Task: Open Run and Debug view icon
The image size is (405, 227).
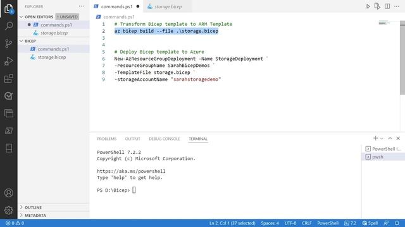Action: point(9,61)
